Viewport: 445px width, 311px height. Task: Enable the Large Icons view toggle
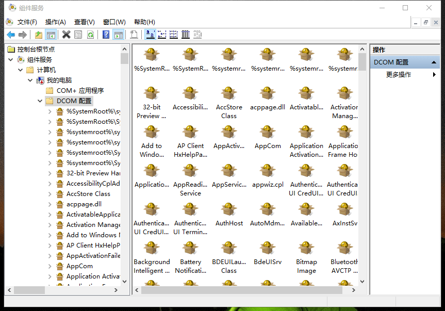(150, 35)
